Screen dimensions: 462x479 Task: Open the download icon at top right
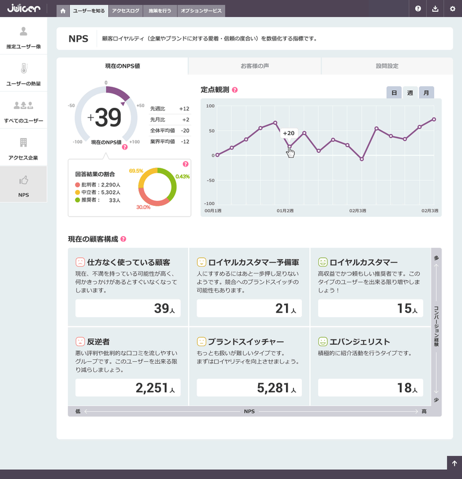pyautogui.click(x=434, y=9)
